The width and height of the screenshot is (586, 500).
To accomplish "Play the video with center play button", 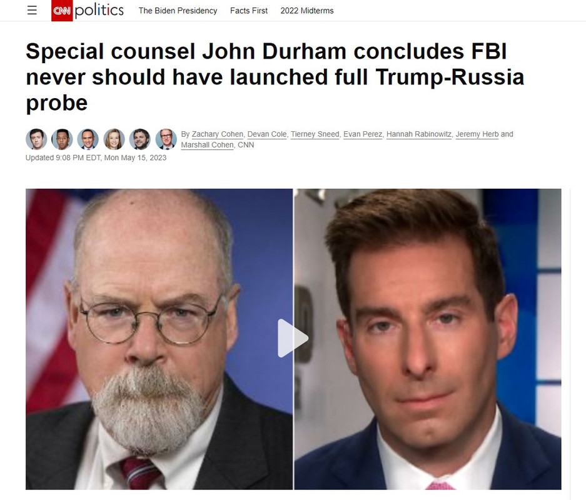I will 293,338.
